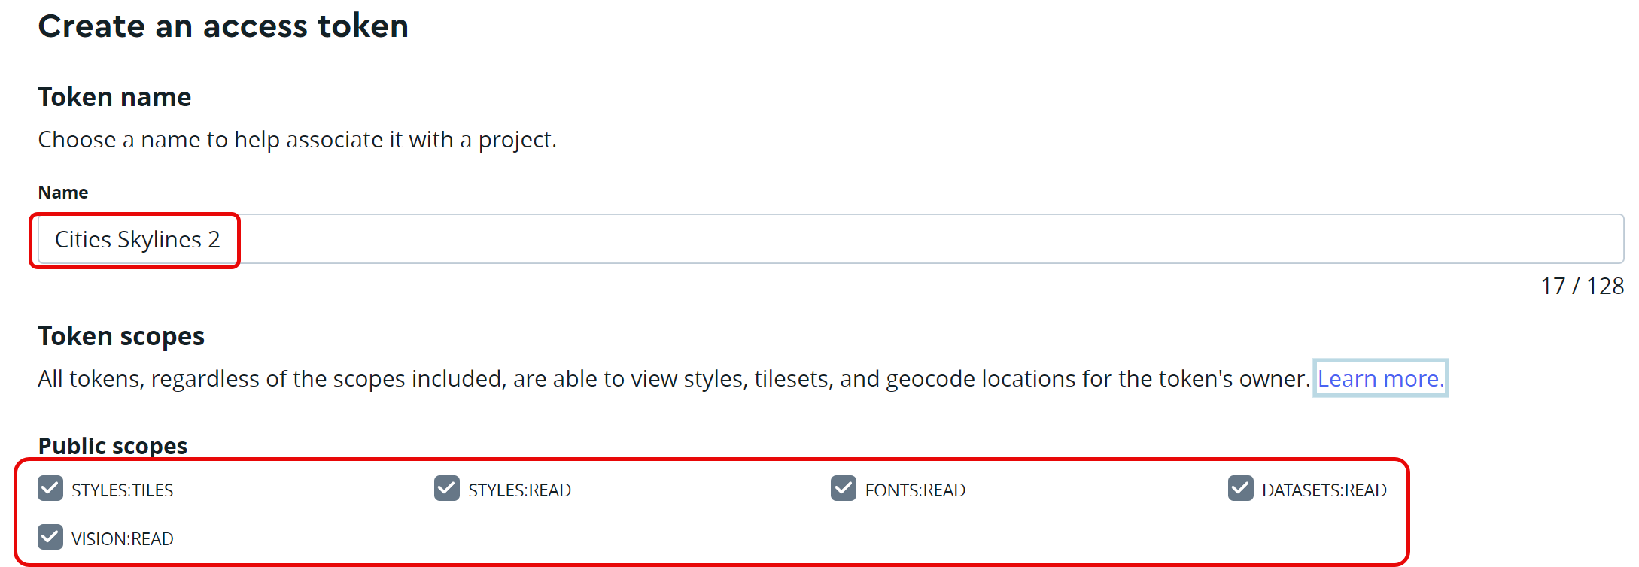The image size is (1639, 567).
Task: Click the "Public scopes" section label
Action: click(112, 445)
